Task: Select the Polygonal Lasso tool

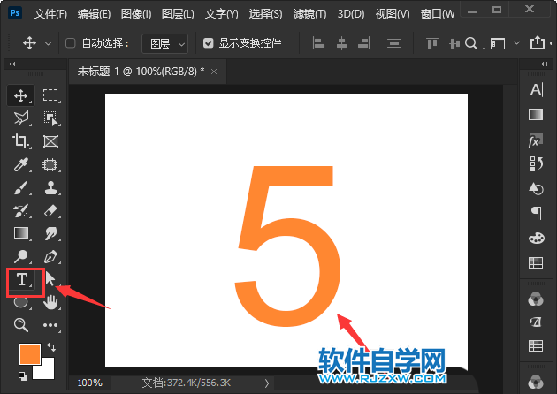Action: [x=21, y=118]
